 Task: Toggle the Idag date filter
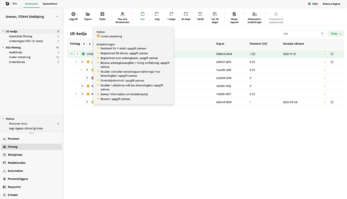pyautogui.click(x=157, y=14)
